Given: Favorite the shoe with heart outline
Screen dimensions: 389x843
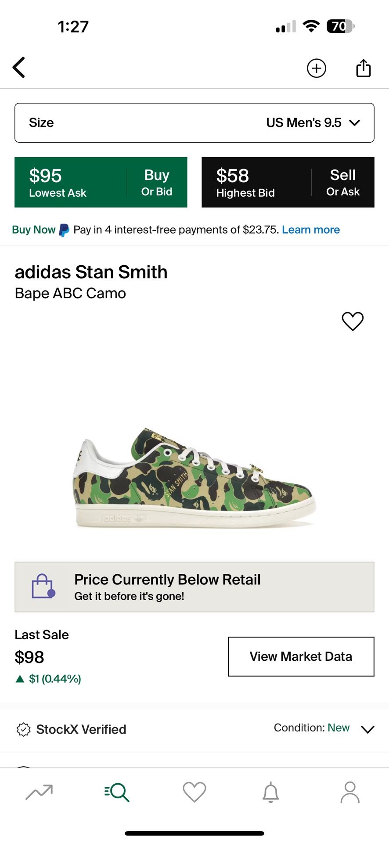Looking at the screenshot, I should (353, 321).
